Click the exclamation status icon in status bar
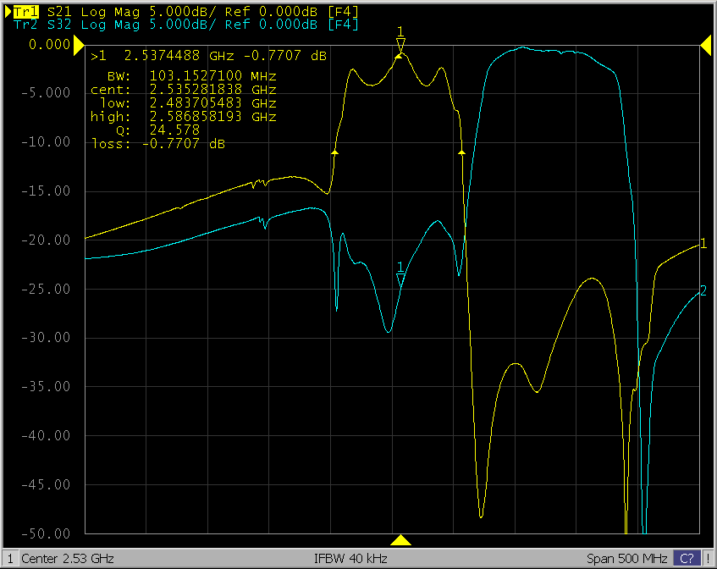 point(708,559)
